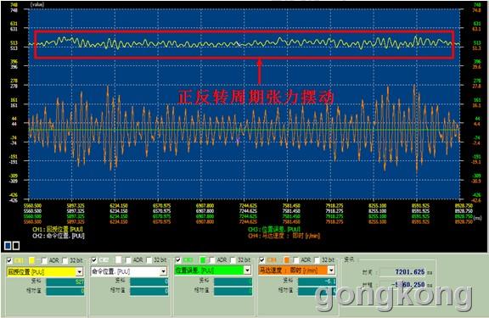Viewport: 489px width, 318px height.
Task: Enable the ADR checkbox for CH1
Action: [x=44, y=260]
